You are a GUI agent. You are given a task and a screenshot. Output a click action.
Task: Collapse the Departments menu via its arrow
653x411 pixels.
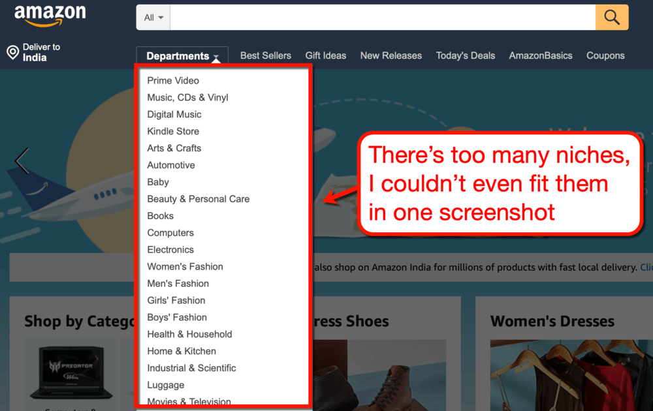coord(216,57)
